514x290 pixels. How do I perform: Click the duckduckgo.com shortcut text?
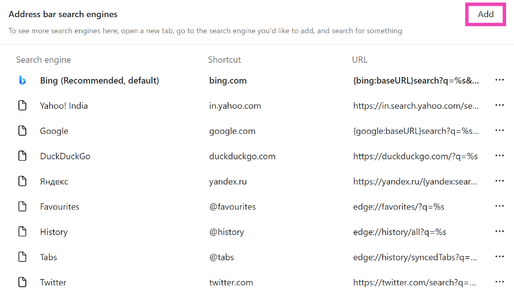242,156
